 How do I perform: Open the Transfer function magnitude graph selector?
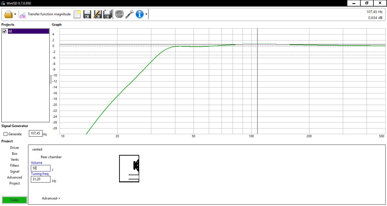[x=45, y=14]
